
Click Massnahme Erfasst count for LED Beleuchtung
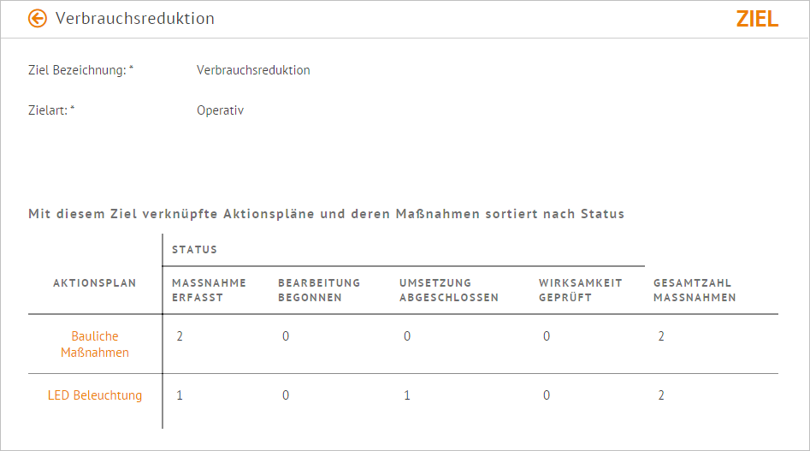(180, 395)
